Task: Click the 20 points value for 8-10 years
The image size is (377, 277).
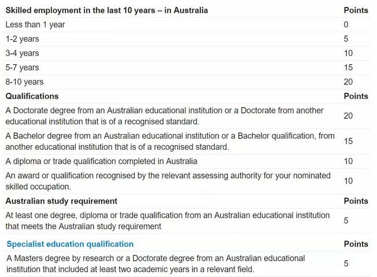Action: click(348, 82)
